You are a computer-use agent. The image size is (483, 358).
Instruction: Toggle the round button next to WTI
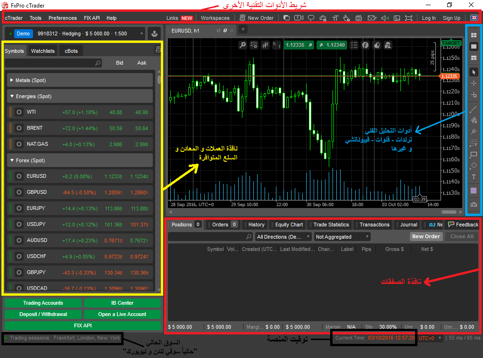(19, 112)
